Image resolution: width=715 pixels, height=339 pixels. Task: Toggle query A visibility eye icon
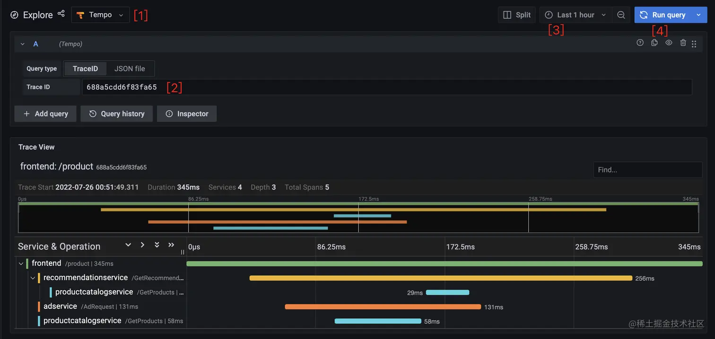point(669,42)
